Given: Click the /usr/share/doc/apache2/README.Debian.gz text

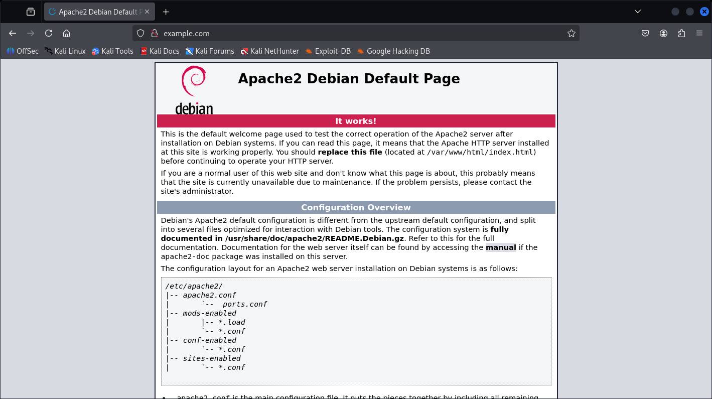Looking at the screenshot, I should click(315, 238).
